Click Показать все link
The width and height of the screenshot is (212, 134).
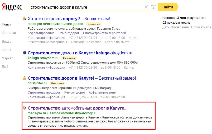click(201, 27)
